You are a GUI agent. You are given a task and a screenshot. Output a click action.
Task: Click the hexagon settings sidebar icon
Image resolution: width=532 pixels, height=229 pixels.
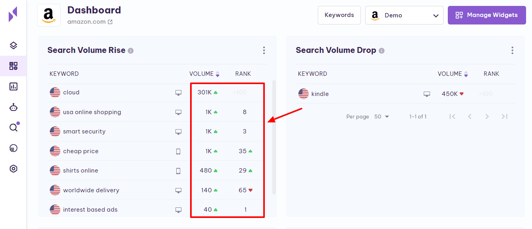pos(13,169)
